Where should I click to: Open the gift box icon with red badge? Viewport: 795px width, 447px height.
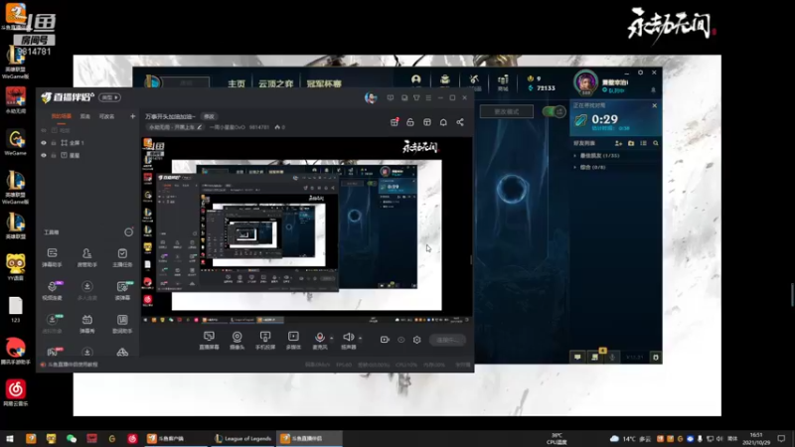(x=394, y=122)
